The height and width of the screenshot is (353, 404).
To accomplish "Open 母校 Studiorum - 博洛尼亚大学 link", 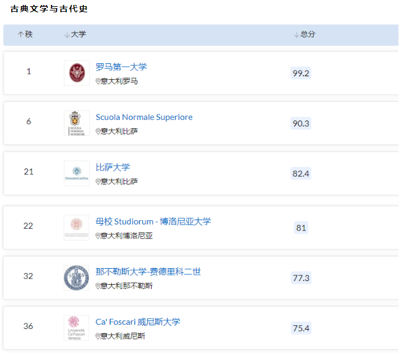I will tap(153, 221).
